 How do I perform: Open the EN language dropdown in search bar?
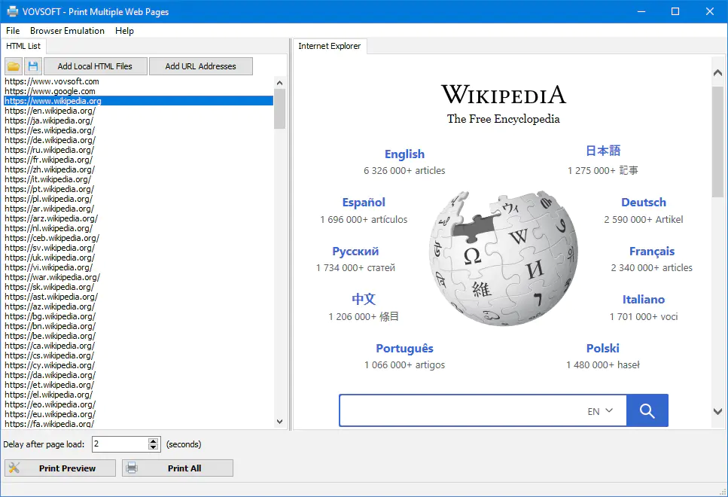click(599, 410)
